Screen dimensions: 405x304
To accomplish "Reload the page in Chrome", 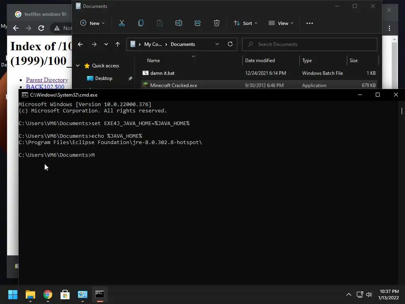I will point(41,28).
